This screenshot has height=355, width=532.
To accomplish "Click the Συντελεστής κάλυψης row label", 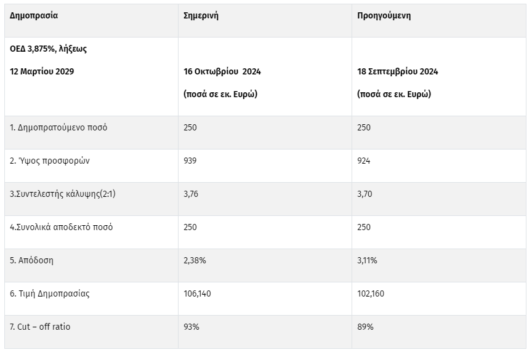I will 62,194.
